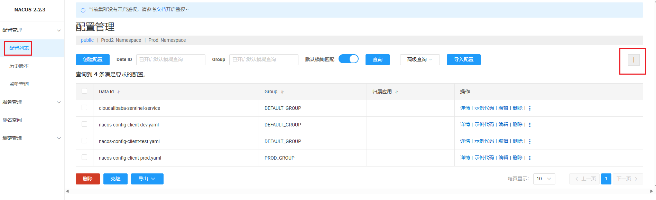View 详情 for nacos-config-client-prod.yaml

click(465, 158)
